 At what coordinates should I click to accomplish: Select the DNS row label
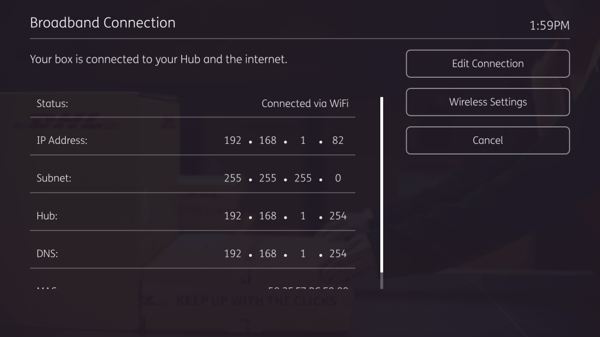(x=47, y=254)
